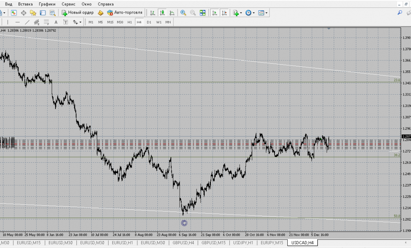Screen dimensions: 411x248
Task: Switch chart to bar chart mode
Action: pos(152,13)
